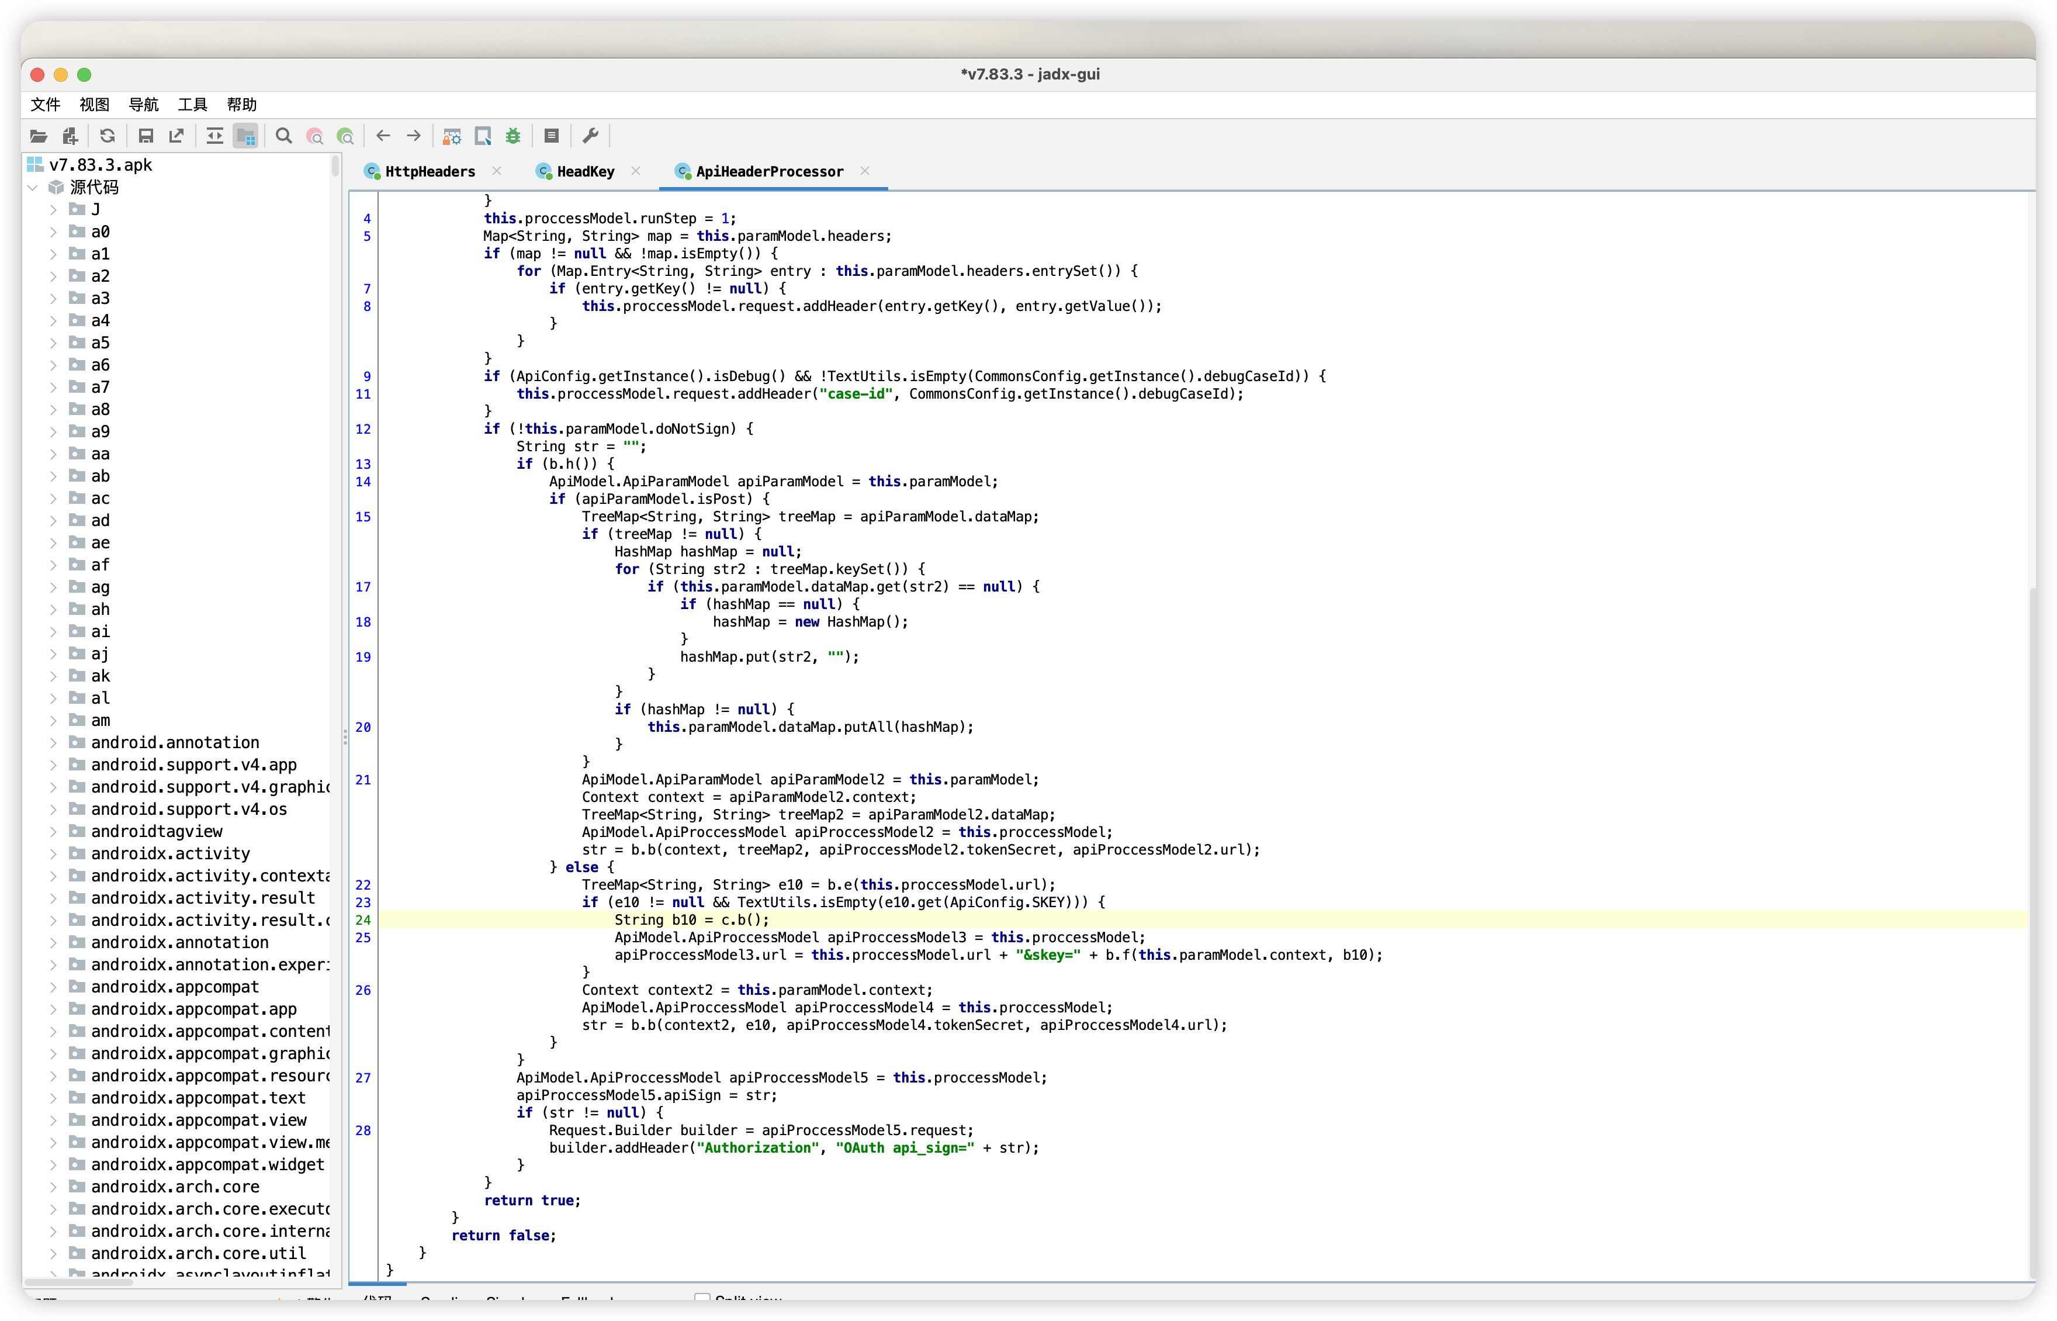The width and height of the screenshot is (2057, 1321).
Task: Expand the android.annotation package
Action: point(53,742)
